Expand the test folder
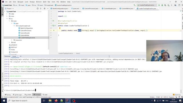183x103 pixels. pos(9,43)
